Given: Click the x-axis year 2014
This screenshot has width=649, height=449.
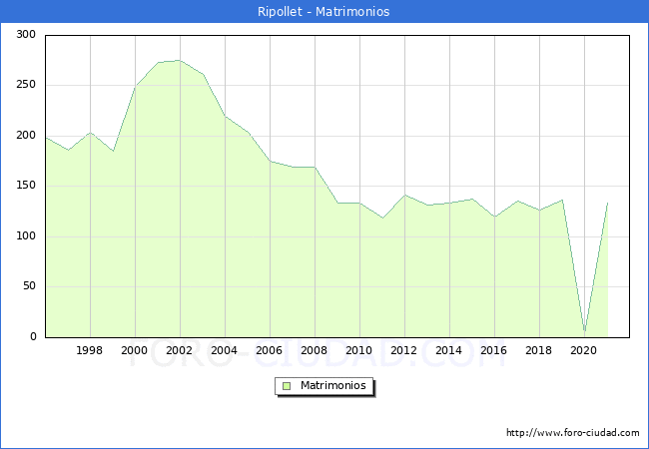Looking at the screenshot, I should pyautogui.click(x=449, y=350).
